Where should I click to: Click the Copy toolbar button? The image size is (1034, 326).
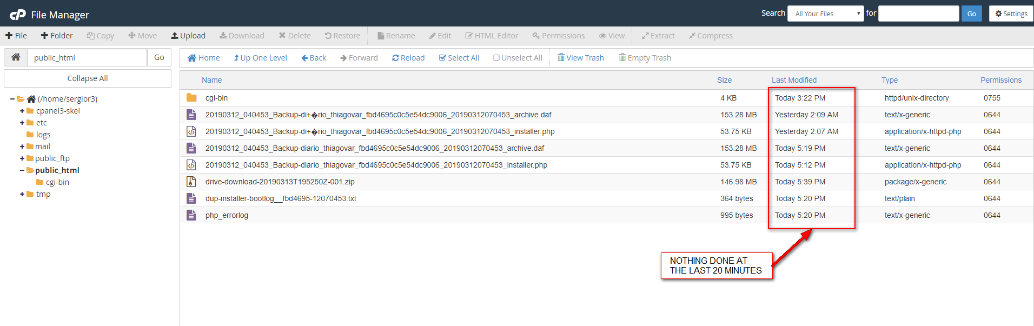[101, 36]
